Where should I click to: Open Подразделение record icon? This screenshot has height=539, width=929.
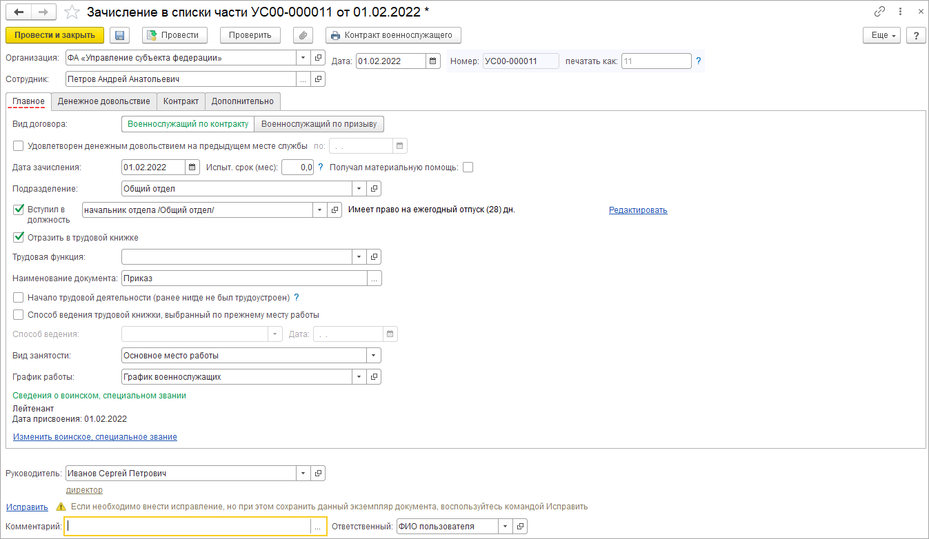click(x=374, y=188)
